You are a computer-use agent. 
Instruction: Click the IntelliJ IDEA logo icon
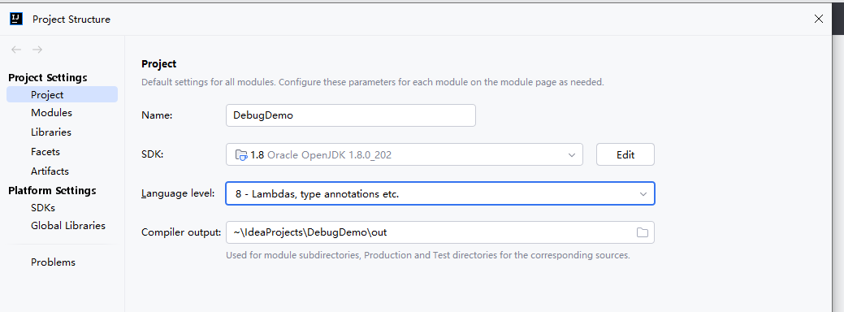(x=16, y=19)
